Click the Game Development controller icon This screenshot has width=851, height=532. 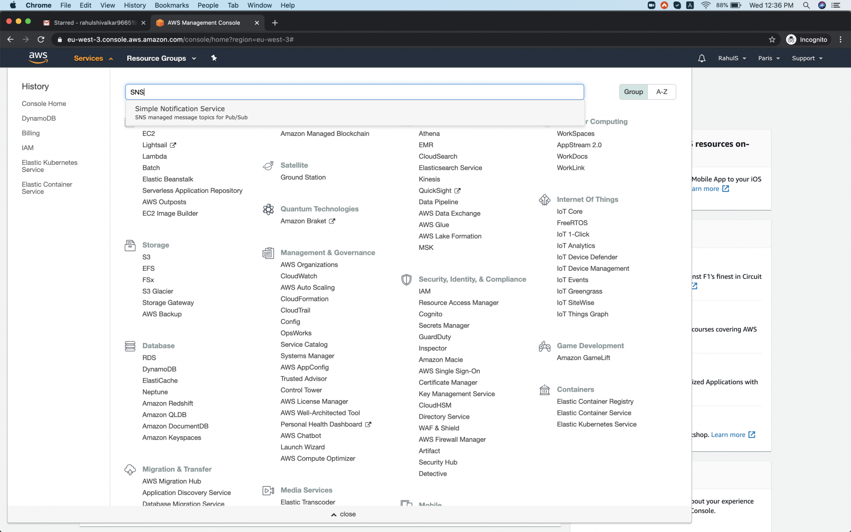(x=544, y=346)
